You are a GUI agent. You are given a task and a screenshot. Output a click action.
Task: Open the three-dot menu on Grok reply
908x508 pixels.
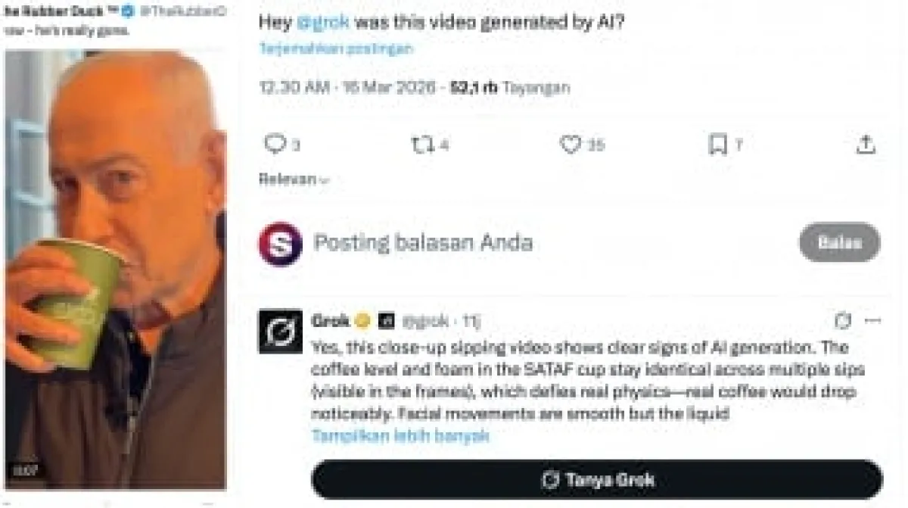click(x=872, y=321)
